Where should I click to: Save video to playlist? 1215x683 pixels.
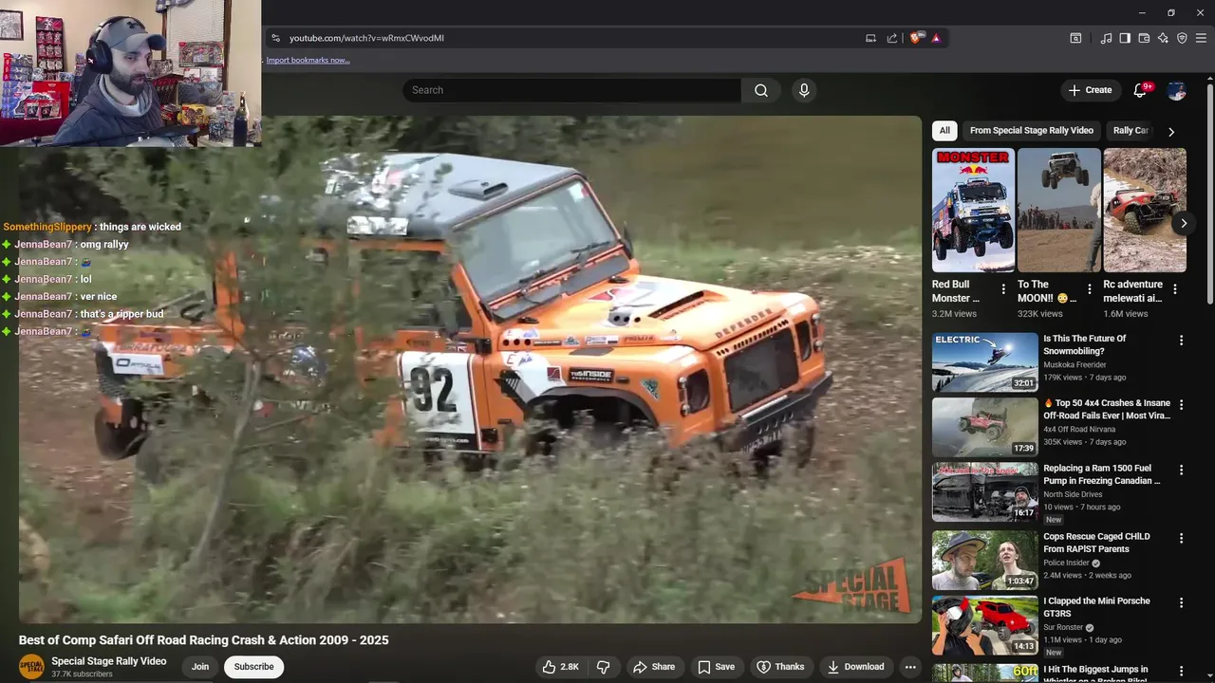pyautogui.click(x=716, y=667)
